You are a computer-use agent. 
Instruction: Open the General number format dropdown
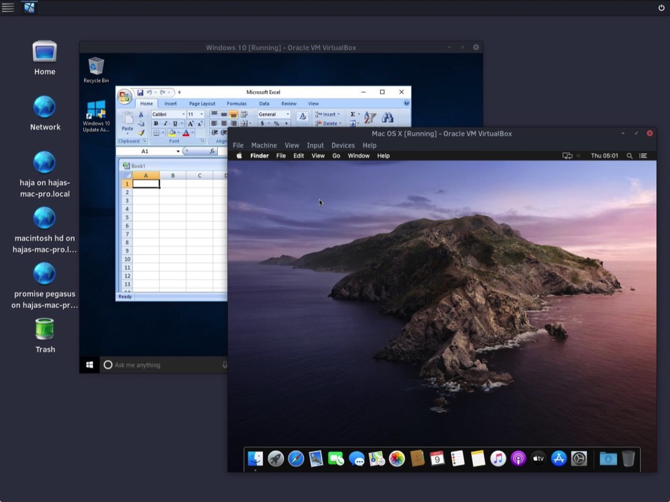288,114
